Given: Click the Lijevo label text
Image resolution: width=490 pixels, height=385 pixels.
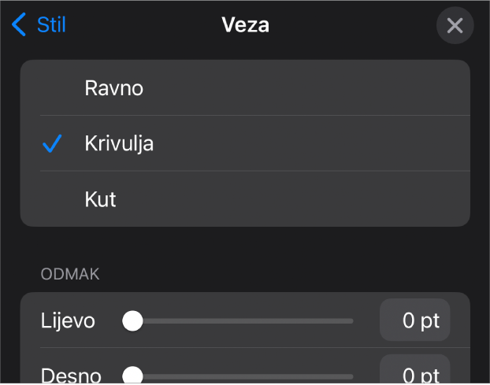Looking at the screenshot, I should coord(69,321).
